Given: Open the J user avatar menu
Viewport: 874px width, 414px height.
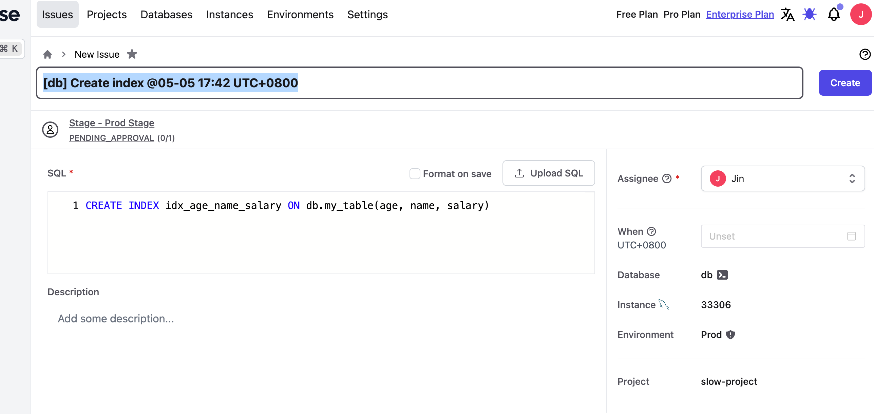Looking at the screenshot, I should [860, 15].
